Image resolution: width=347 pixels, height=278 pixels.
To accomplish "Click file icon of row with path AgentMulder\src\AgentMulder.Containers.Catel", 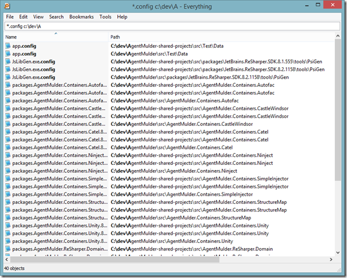I will pos(8,147).
